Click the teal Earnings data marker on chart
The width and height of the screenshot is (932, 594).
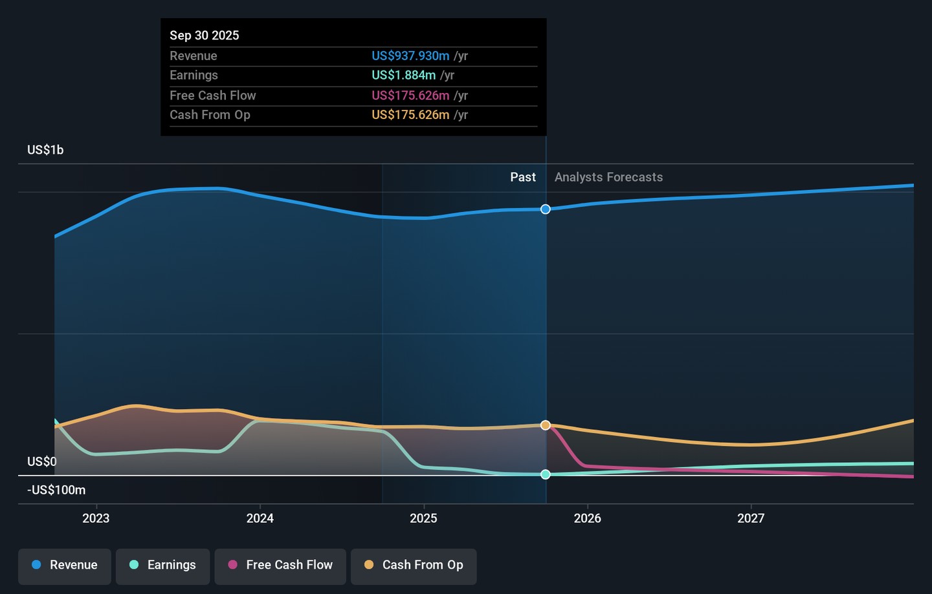546,474
